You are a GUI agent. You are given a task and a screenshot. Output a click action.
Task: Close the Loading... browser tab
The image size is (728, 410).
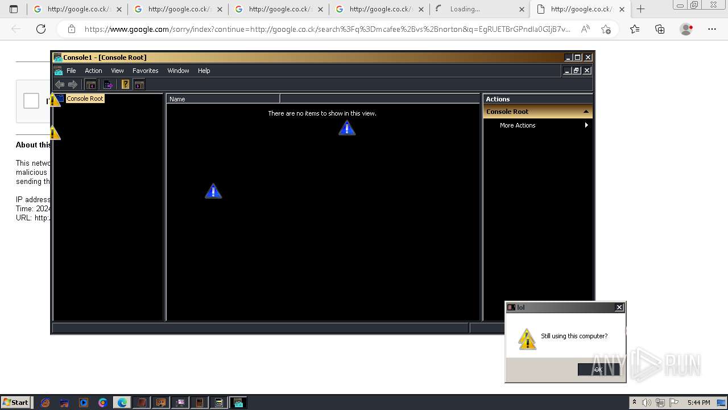(x=522, y=9)
